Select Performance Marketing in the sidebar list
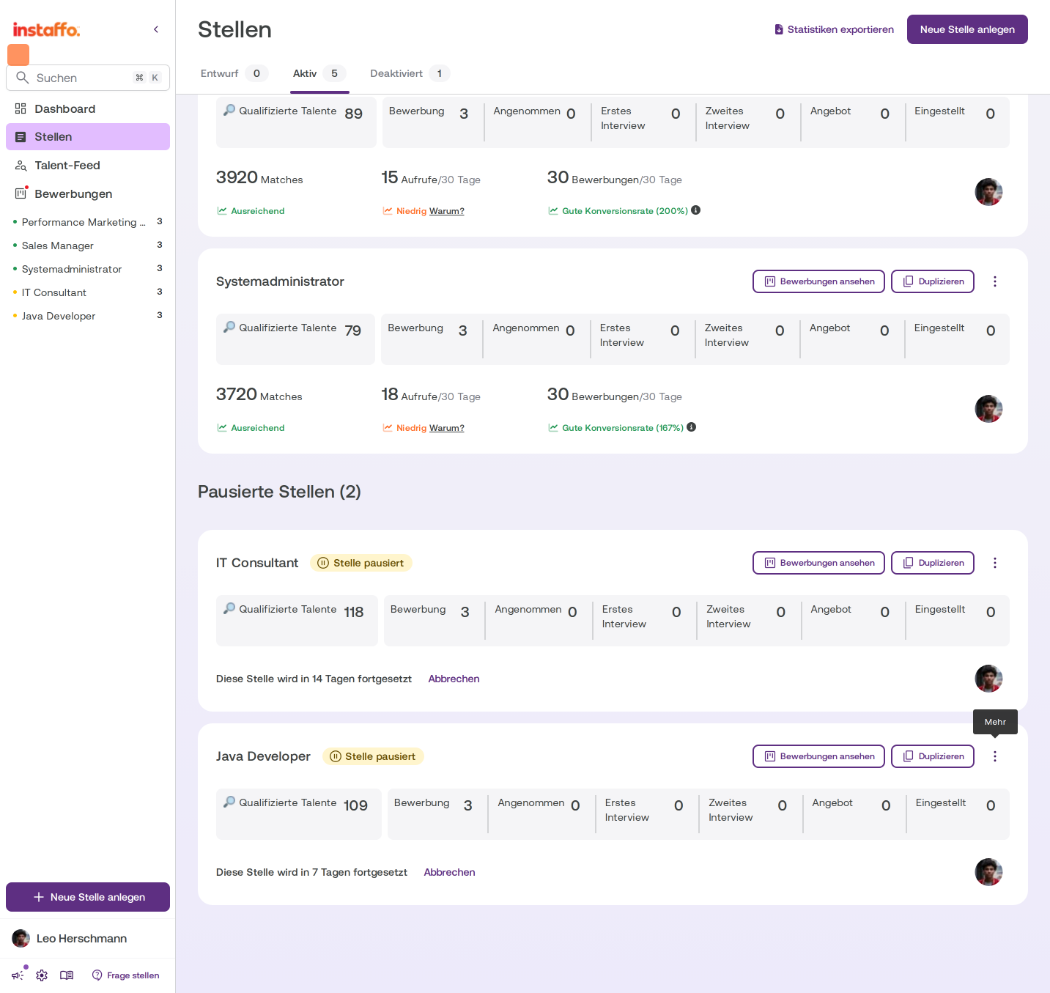 click(x=88, y=222)
